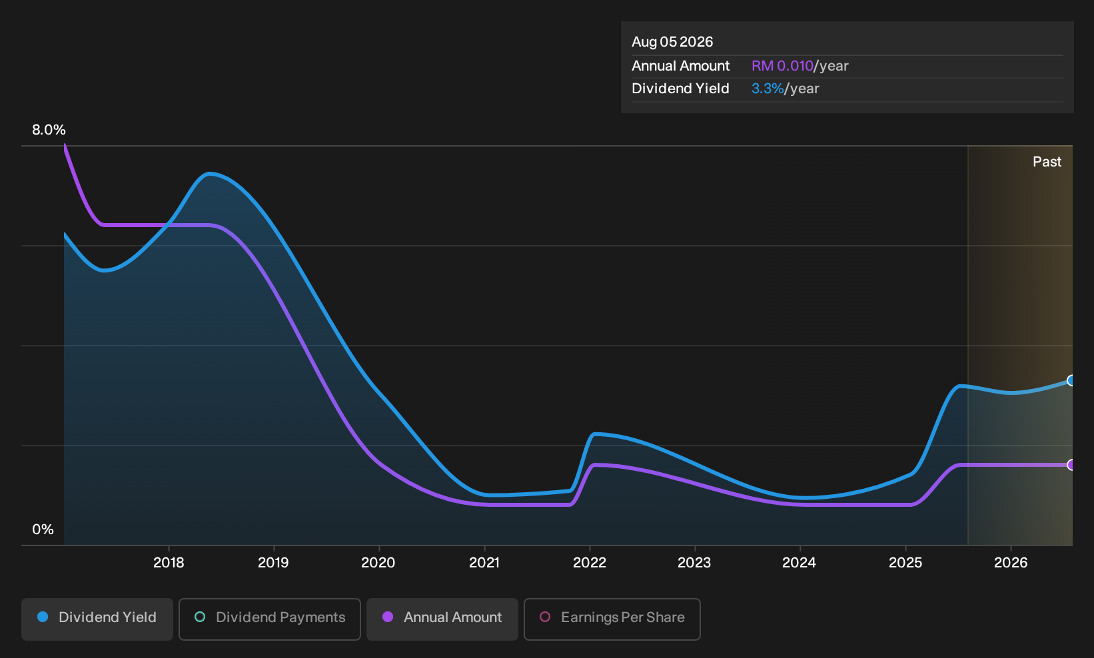This screenshot has height=658, width=1094.
Task: Click the 2024 axis label
Action: 799,563
